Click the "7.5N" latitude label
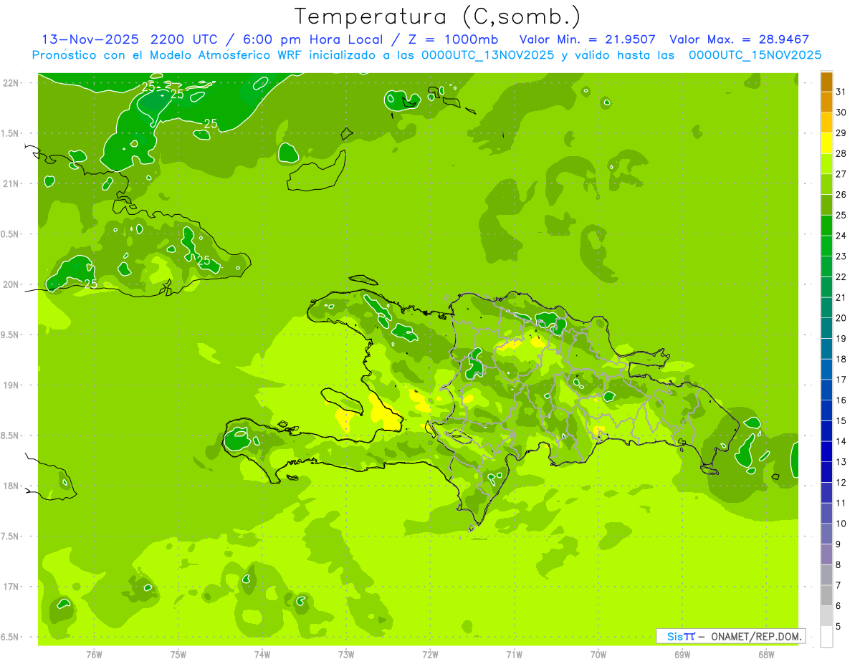860x664 pixels. (11, 537)
